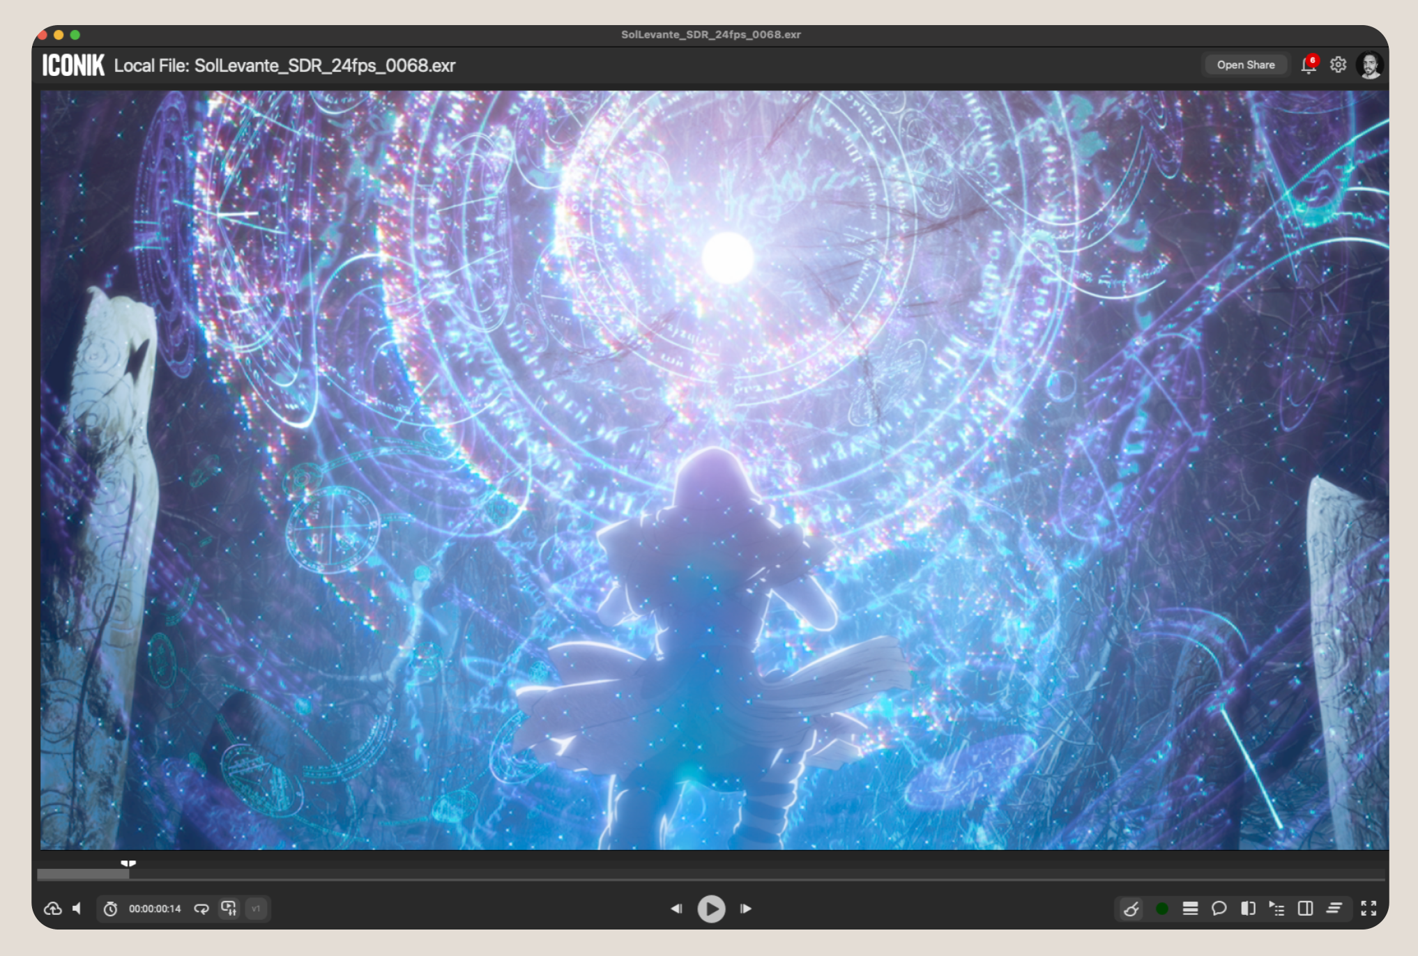
Task: Pick the green drawing color swatch
Action: click(x=1162, y=909)
